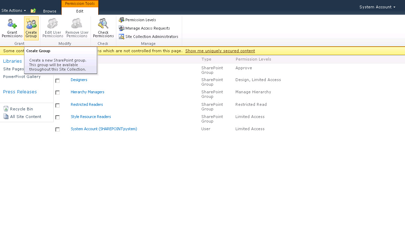Click the Remove User Permissions icon
The width and height of the screenshot is (405, 251).
pos(77,24)
